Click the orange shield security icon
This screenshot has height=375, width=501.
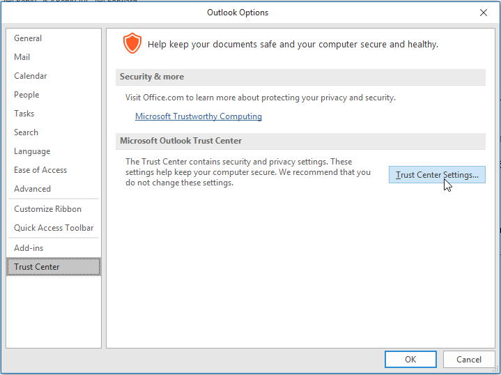(x=132, y=43)
